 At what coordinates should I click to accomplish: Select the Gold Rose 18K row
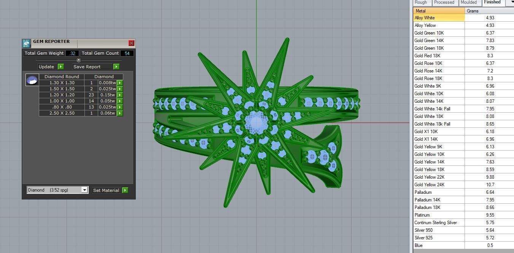tap(463, 79)
